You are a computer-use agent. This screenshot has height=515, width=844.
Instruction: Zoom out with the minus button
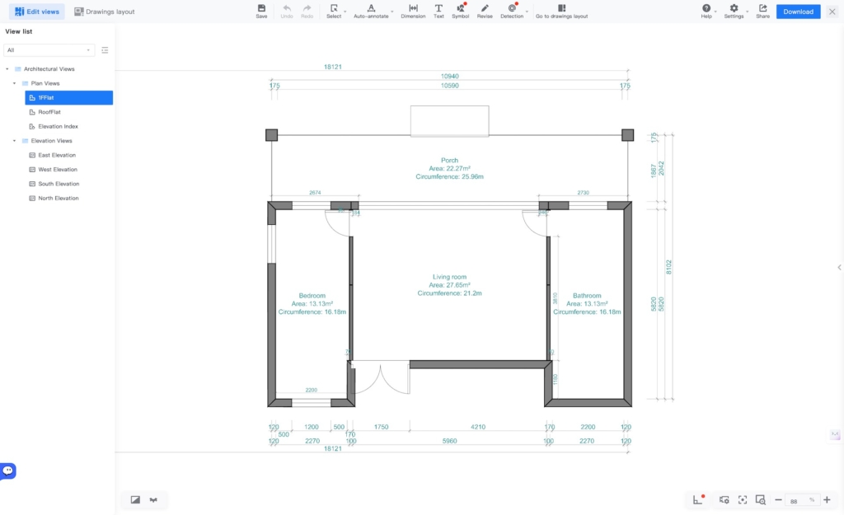pyautogui.click(x=778, y=500)
